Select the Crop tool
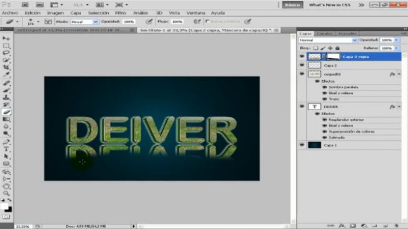 coord(6,67)
